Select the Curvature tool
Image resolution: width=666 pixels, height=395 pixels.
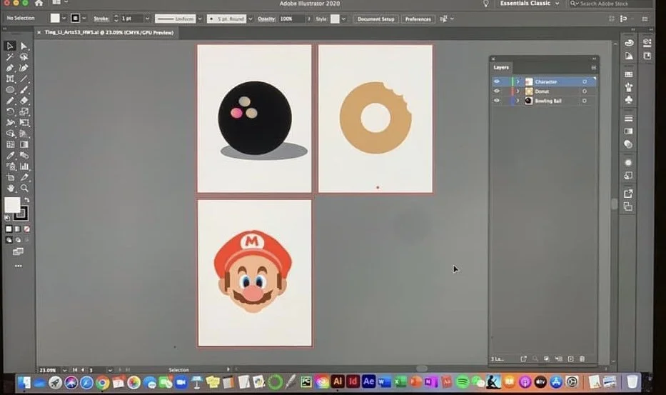[x=24, y=68]
